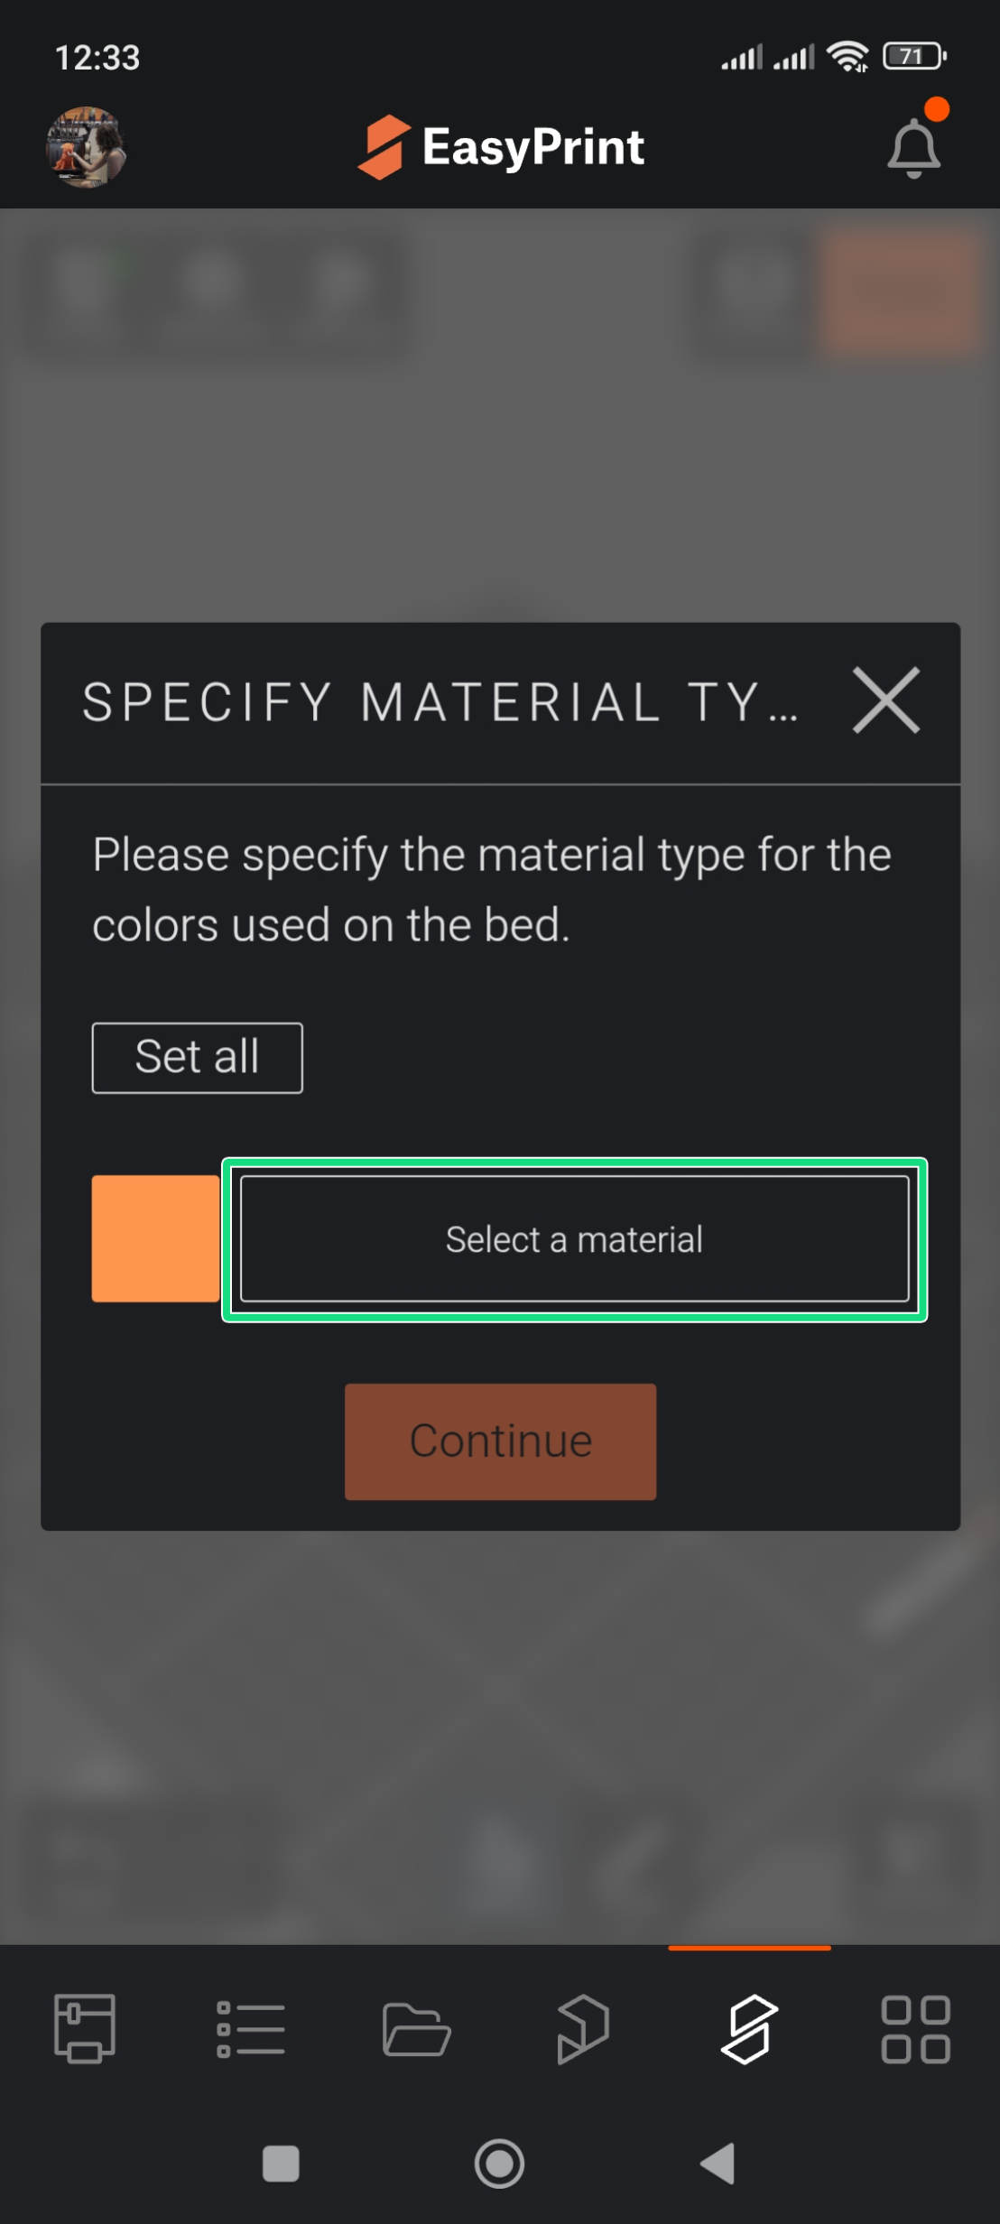Screen dimensions: 1000x2224
Task: Tap the active EasyPrint S icon
Action: click(x=749, y=2028)
